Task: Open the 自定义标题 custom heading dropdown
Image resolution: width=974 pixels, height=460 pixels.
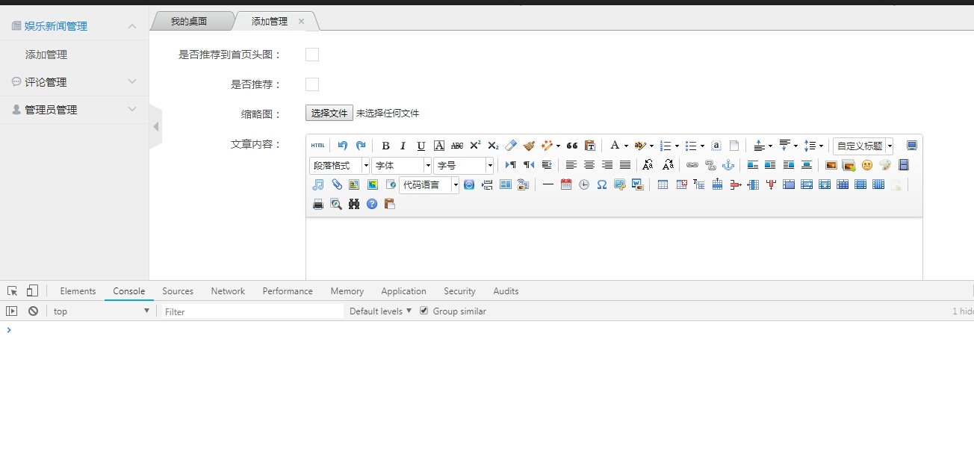Action: coord(863,146)
